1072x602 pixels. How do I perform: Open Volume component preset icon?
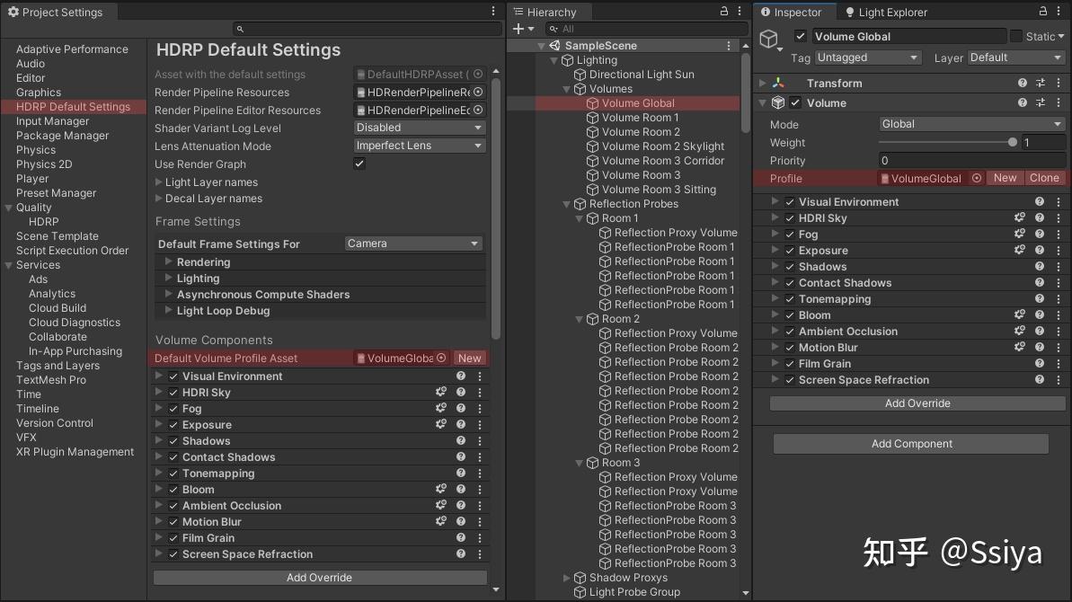coord(1041,103)
